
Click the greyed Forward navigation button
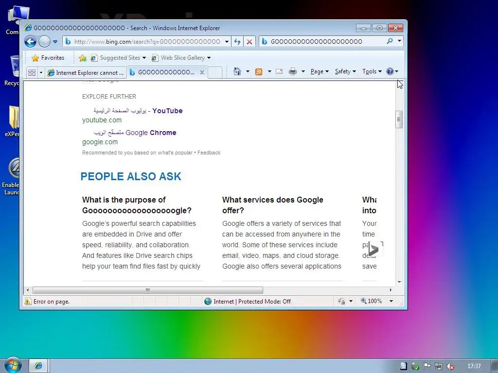(x=44, y=42)
